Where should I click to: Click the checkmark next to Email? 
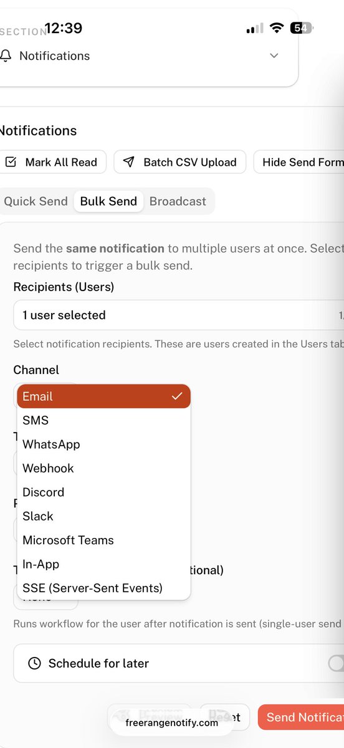(177, 396)
